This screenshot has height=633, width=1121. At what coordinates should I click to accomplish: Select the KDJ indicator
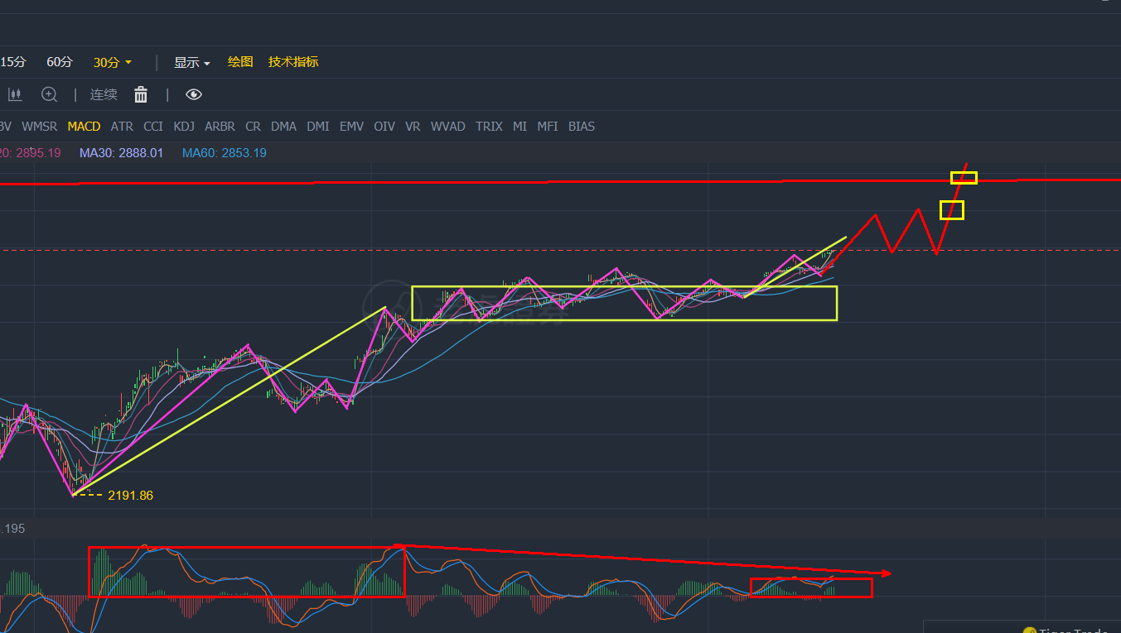tap(184, 127)
